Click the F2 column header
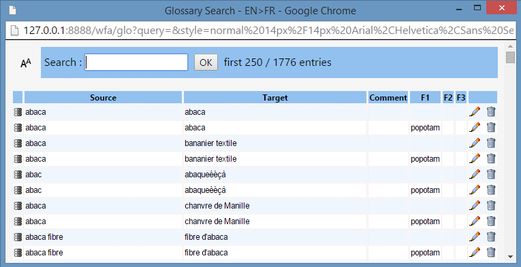Image resolution: width=521 pixels, height=267 pixels. point(448,97)
